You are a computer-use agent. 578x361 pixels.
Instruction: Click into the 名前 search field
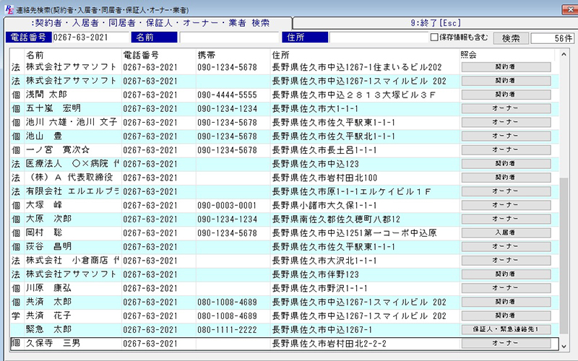click(x=228, y=38)
